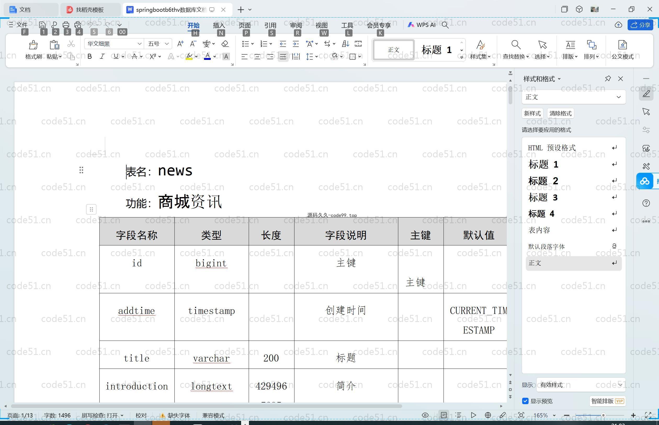Toggle Bold formatting
This screenshot has height=425, width=659.
point(89,56)
